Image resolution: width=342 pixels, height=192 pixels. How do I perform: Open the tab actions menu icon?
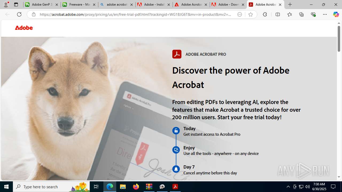[x=16, y=5]
